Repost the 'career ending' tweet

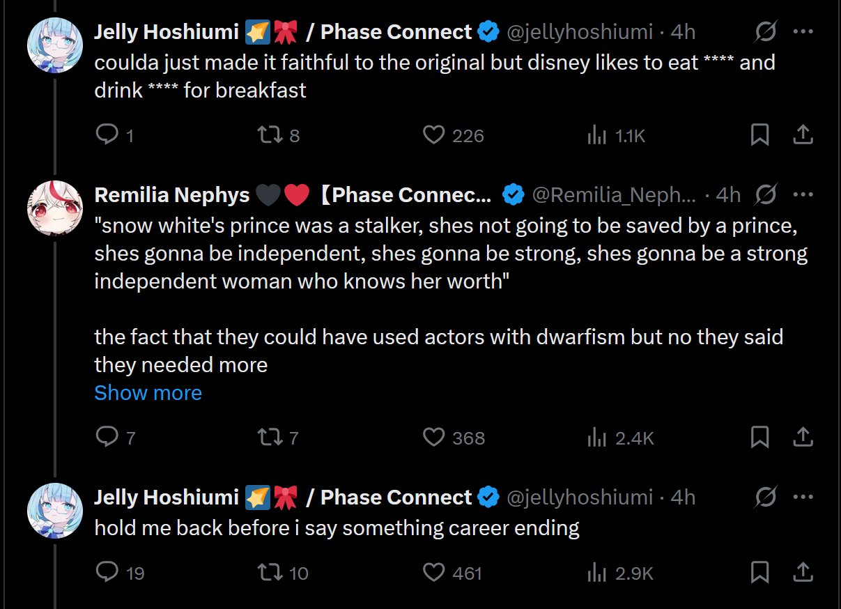[x=268, y=573]
